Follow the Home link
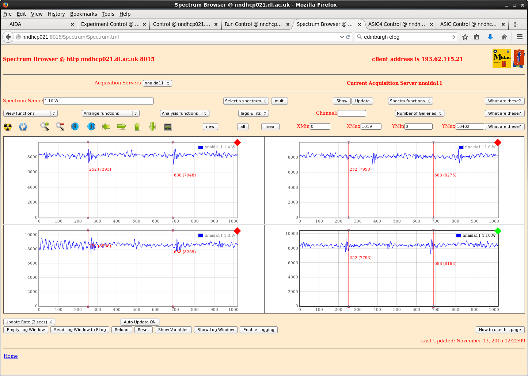Screen dimensions: 528x376 (x=11, y=356)
